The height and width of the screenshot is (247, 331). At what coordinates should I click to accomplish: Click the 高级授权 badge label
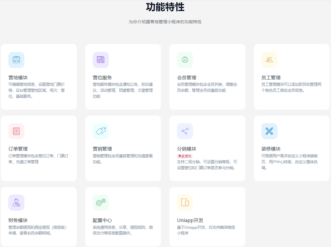(185, 156)
